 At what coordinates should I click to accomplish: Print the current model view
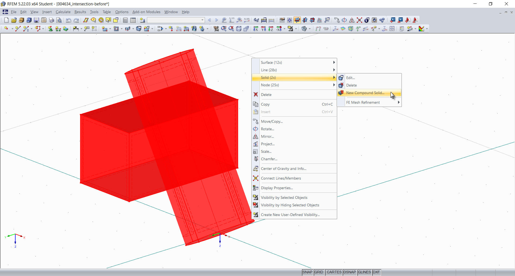(51, 20)
